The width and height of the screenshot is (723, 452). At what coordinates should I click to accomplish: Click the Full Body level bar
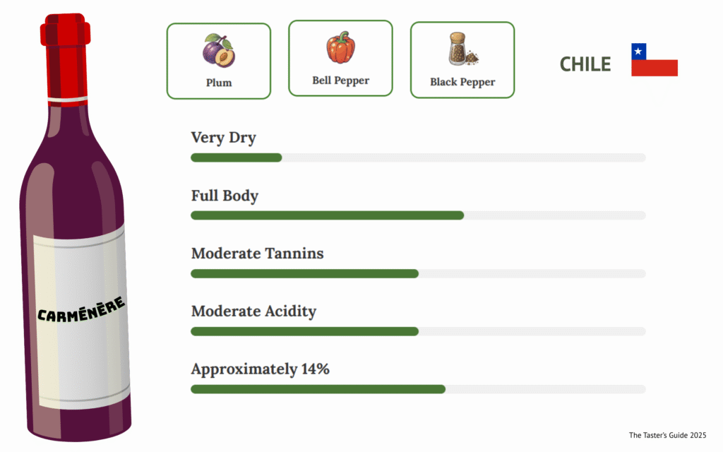[418, 215]
